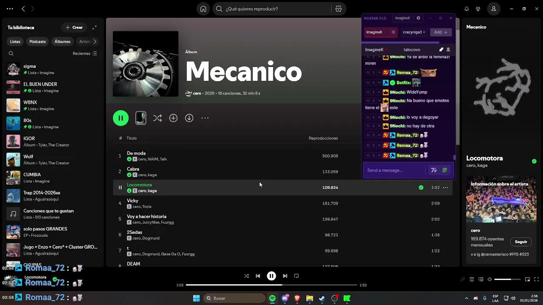Skip to the previous track
Viewport: 543px width, 305px height.
pos(258,276)
